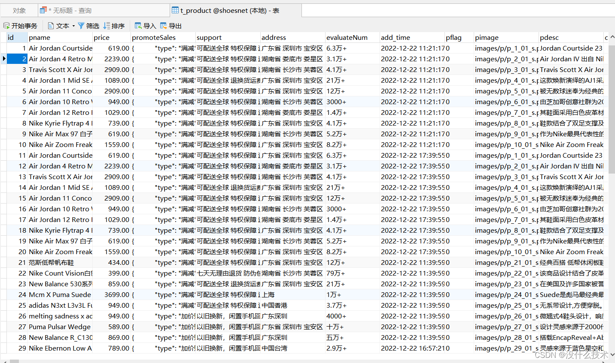Click the pflag column header
Viewport: 615px width, 363px height.
[x=459, y=37]
